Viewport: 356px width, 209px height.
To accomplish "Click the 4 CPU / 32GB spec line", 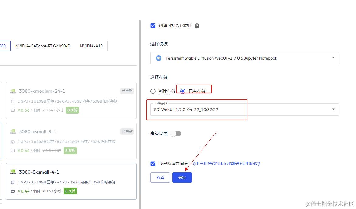I will coord(66,182).
